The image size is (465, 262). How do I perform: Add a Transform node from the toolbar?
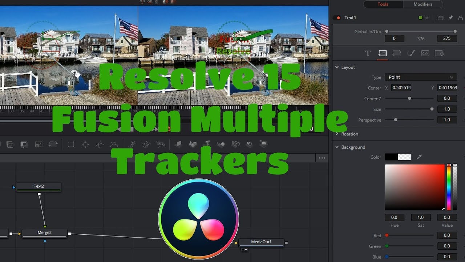(x=53, y=144)
